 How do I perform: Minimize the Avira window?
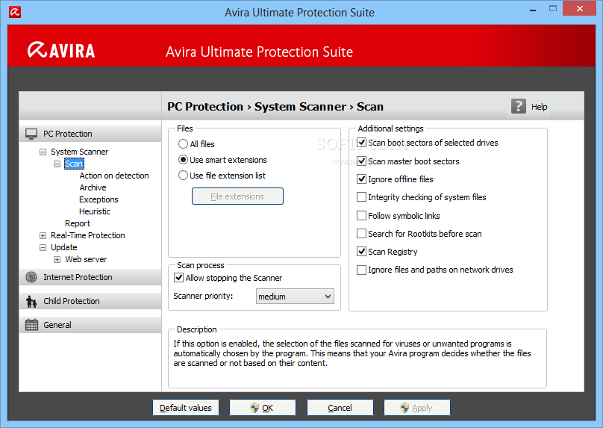tap(533, 9)
